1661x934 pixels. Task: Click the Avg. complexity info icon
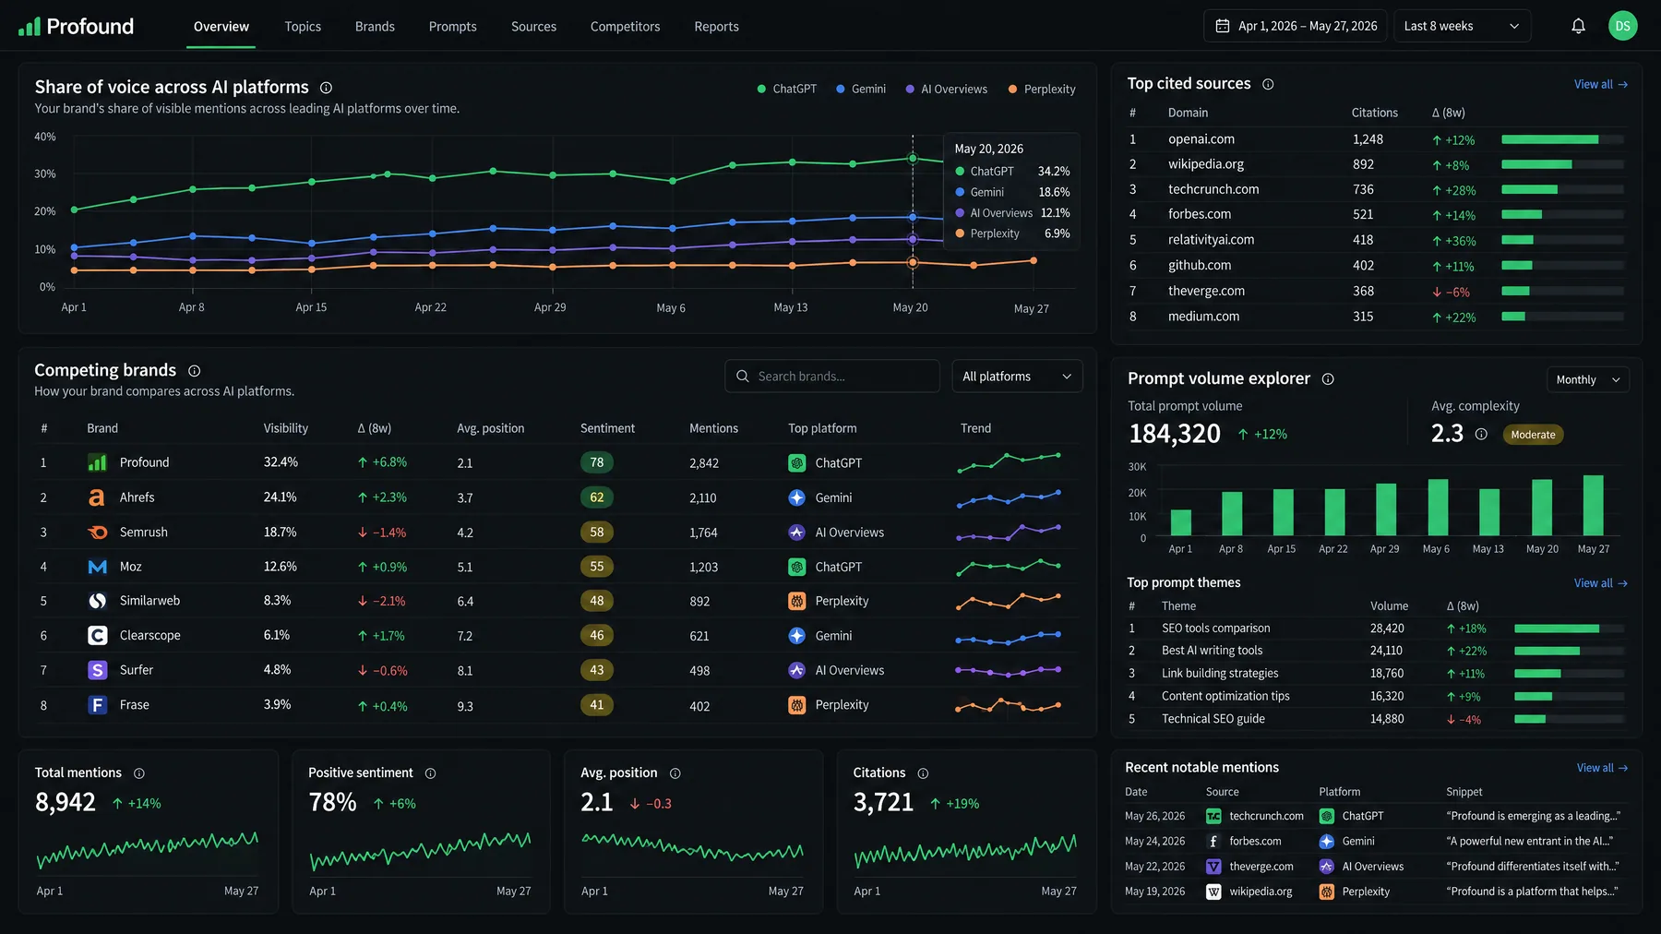click(x=1481, y=434)
